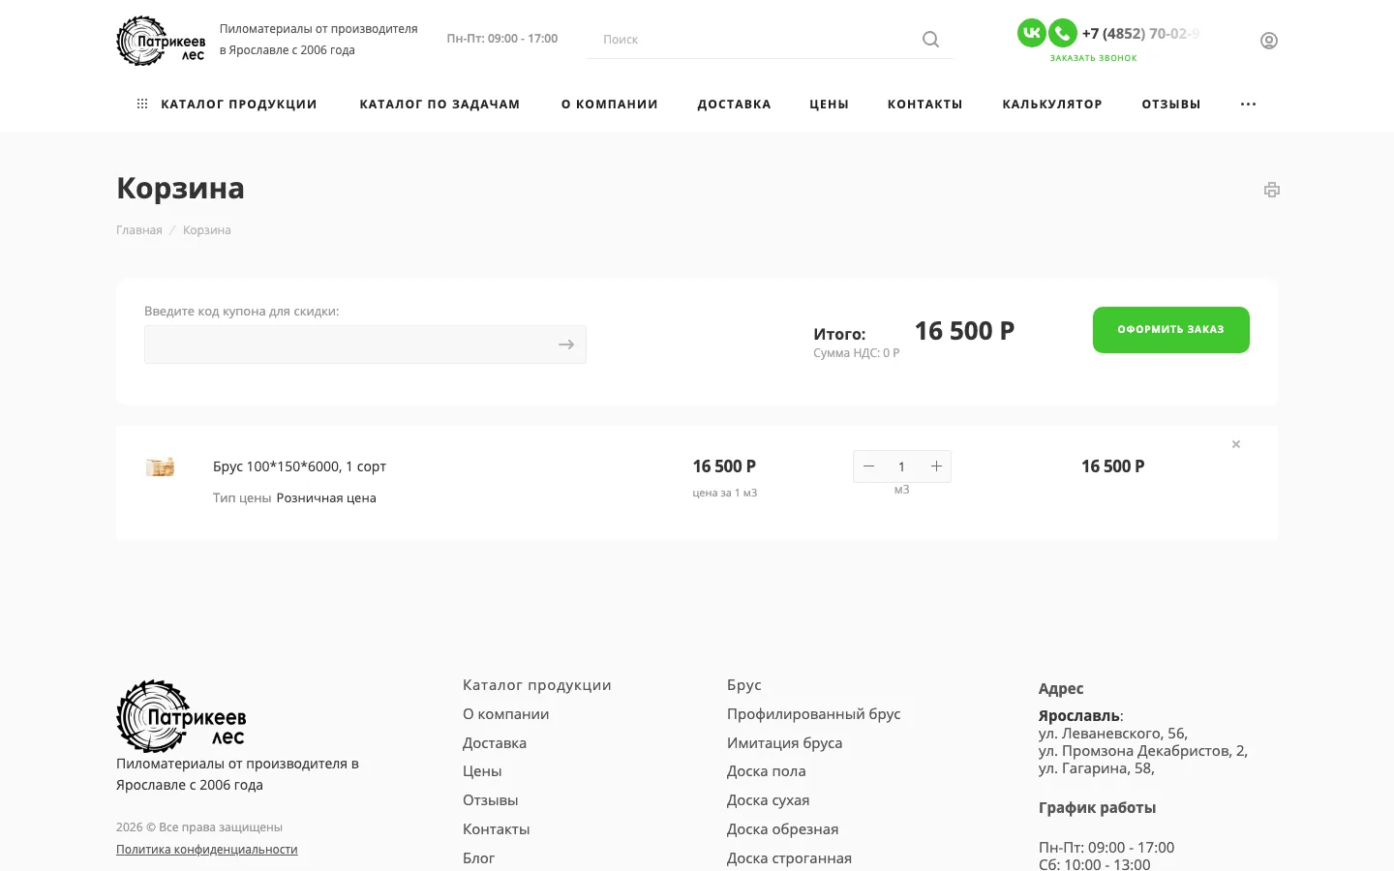Open footer Блог link
Viewport: 1394px width, 871px height.
pyautogui.click(x=479, y=858)
